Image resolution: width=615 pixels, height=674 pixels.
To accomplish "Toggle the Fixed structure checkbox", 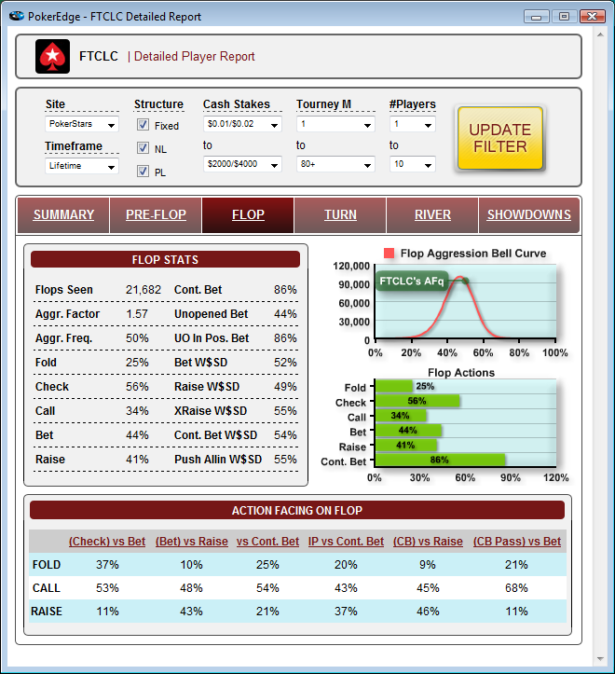I will pyautogui.click(x=143, y=125).
